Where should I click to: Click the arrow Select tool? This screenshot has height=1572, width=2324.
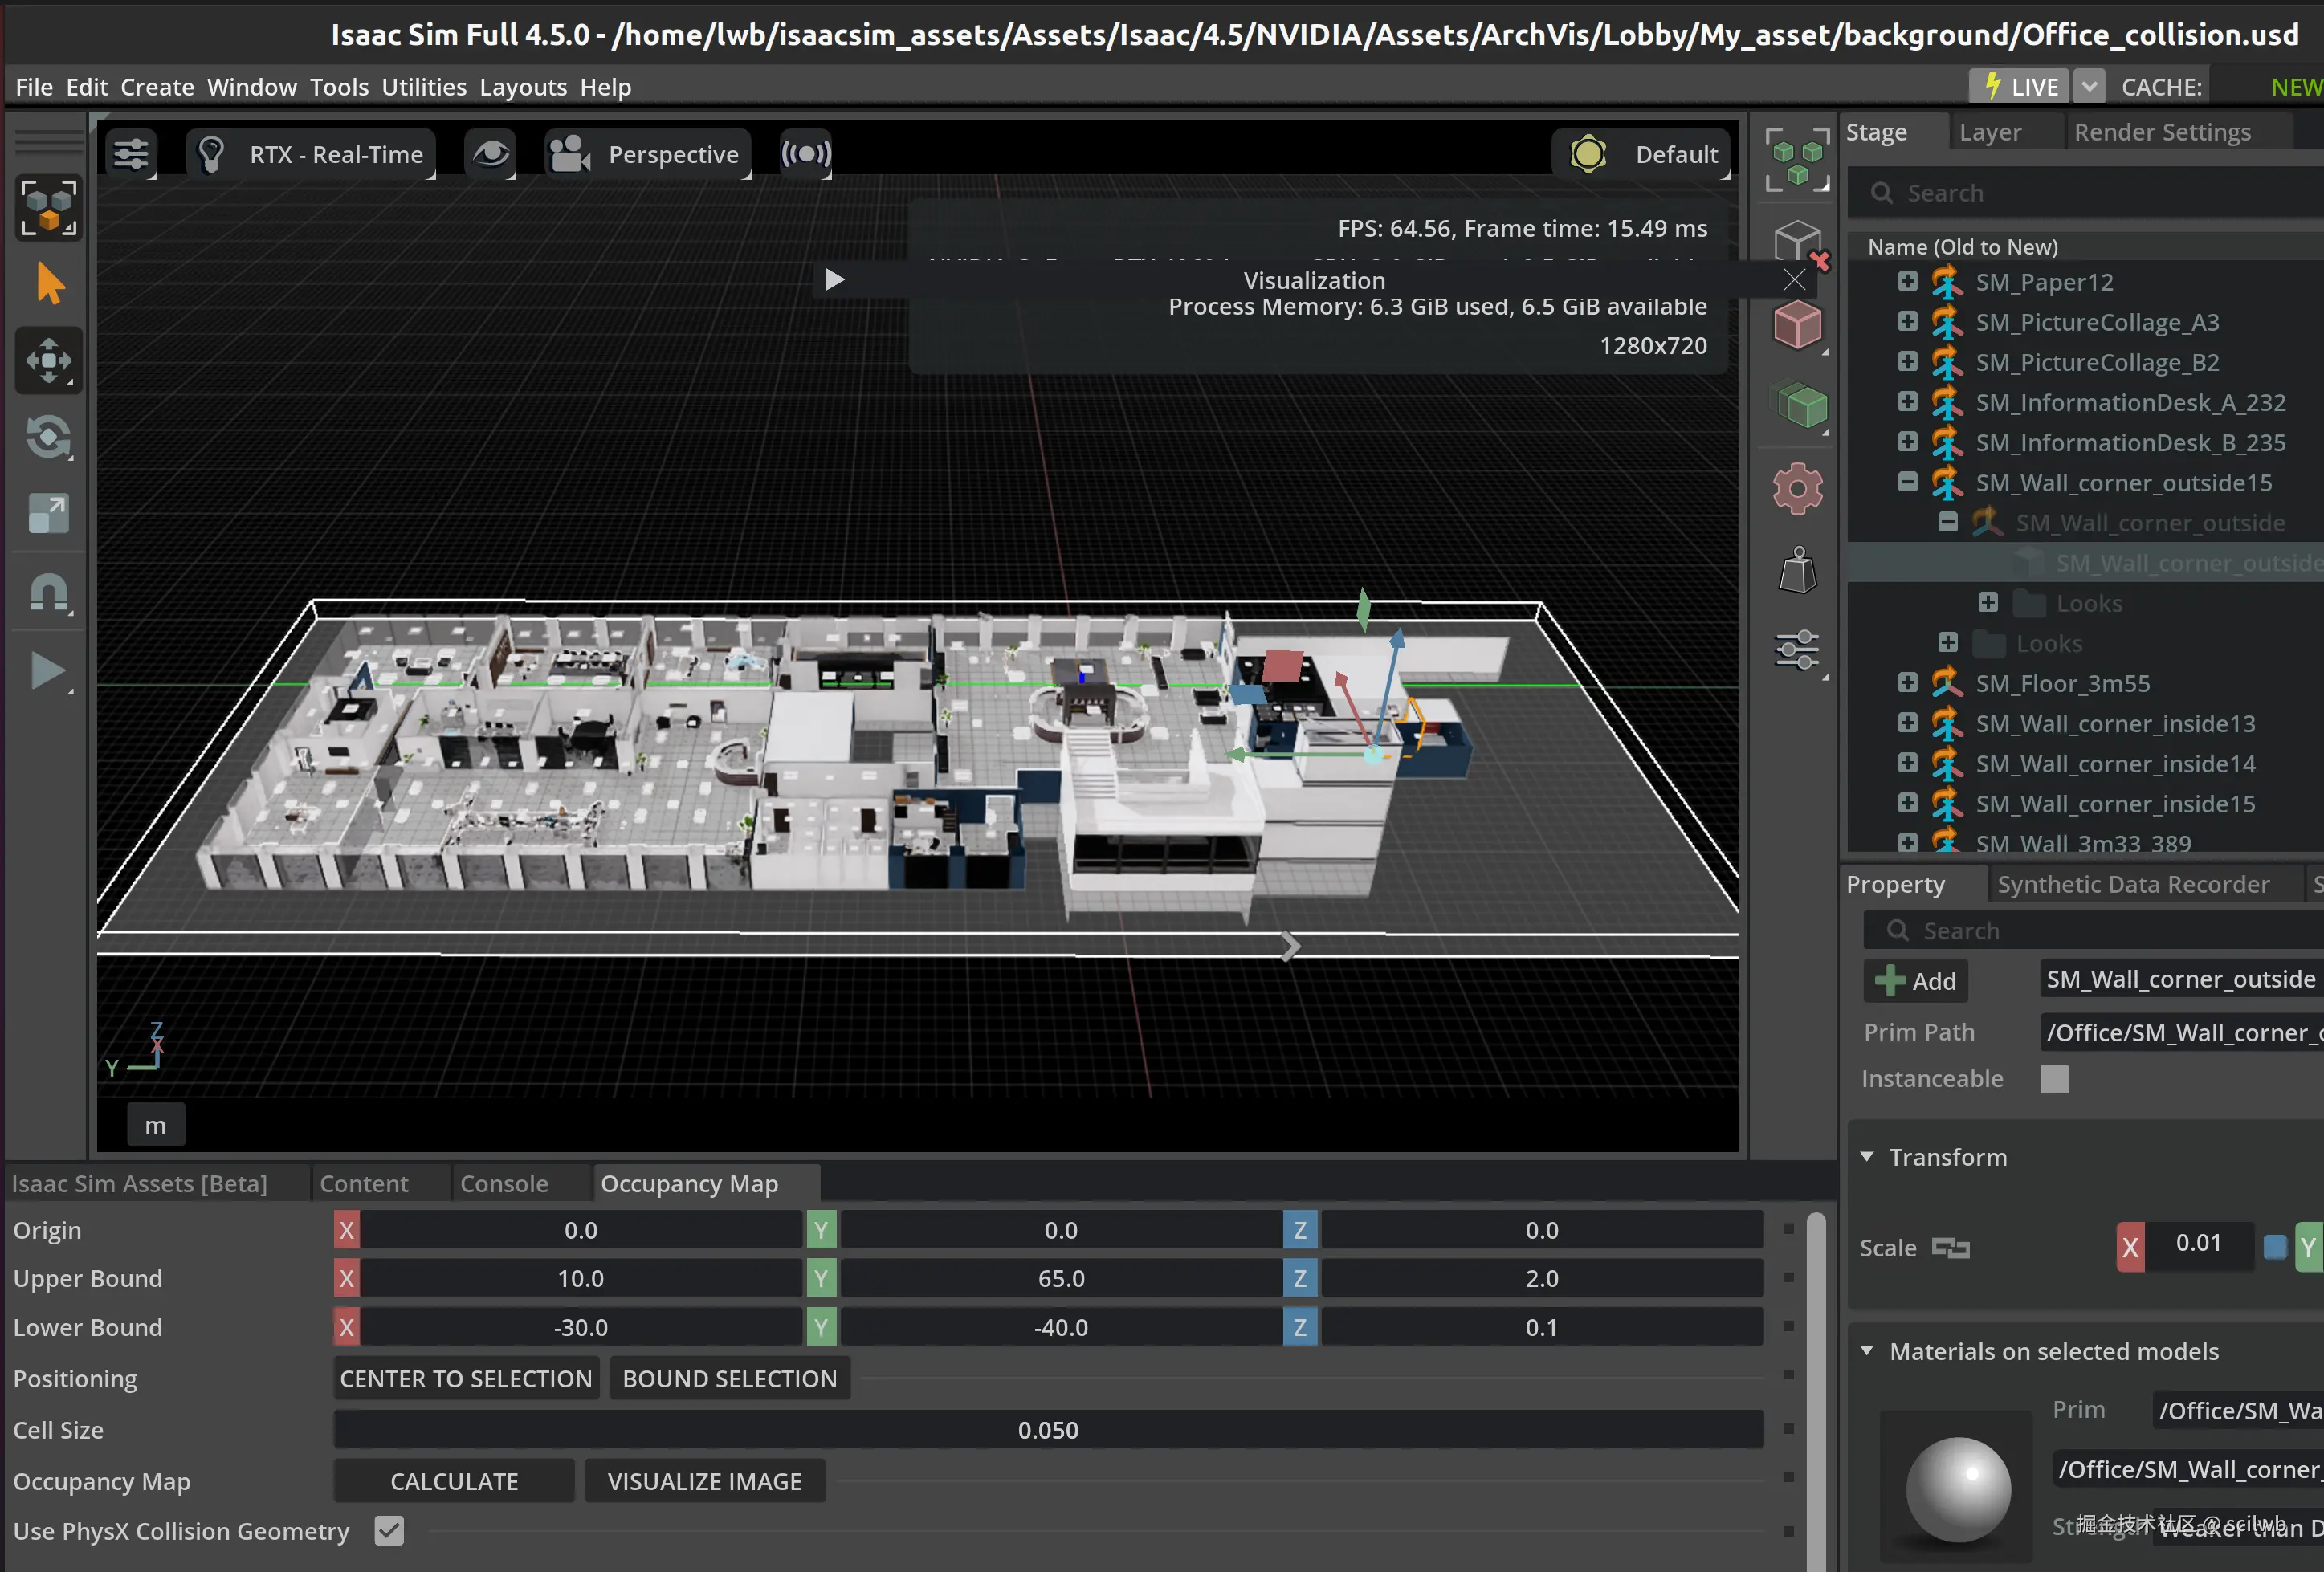tap(48, 284)
